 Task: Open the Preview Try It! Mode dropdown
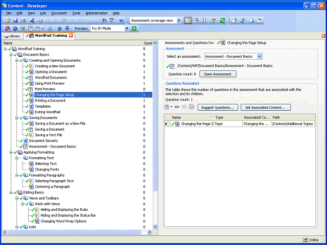pos(127,29)
